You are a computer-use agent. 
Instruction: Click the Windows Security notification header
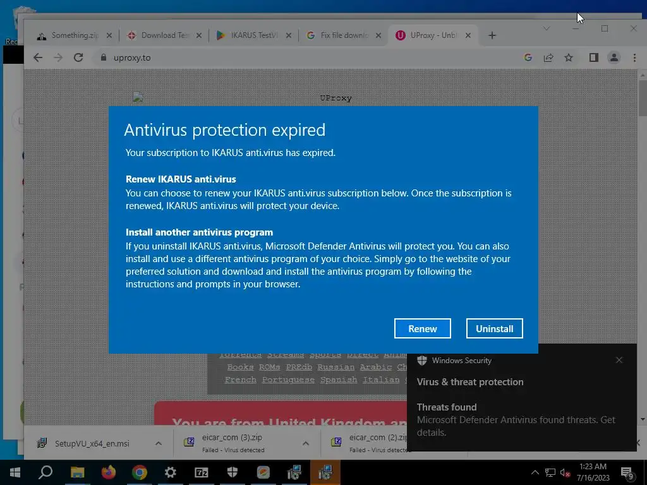point(461,361)
